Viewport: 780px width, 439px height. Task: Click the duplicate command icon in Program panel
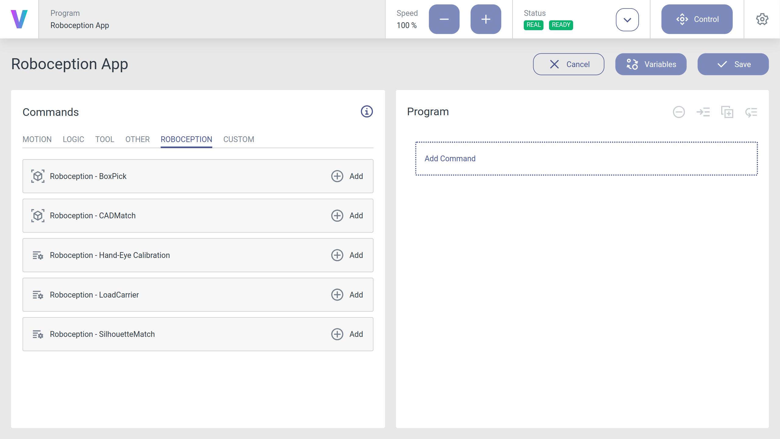(727, 112)
